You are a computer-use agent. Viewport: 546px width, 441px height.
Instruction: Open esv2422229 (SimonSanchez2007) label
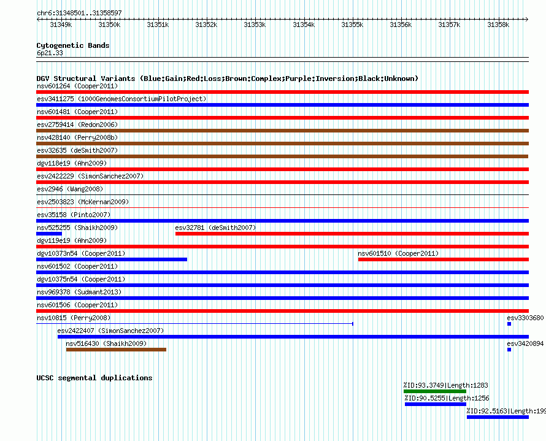pos(90,176)
